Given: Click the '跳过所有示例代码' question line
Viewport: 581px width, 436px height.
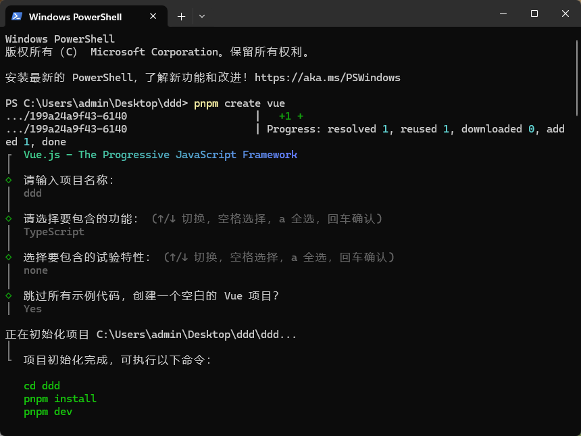Looking at the screenshot, I should pos(151,296).
